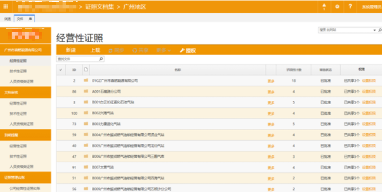The height and width of the screenshot is (192, 382).
Task: Select the 库 ribbon tab
Action: (30, 19)
